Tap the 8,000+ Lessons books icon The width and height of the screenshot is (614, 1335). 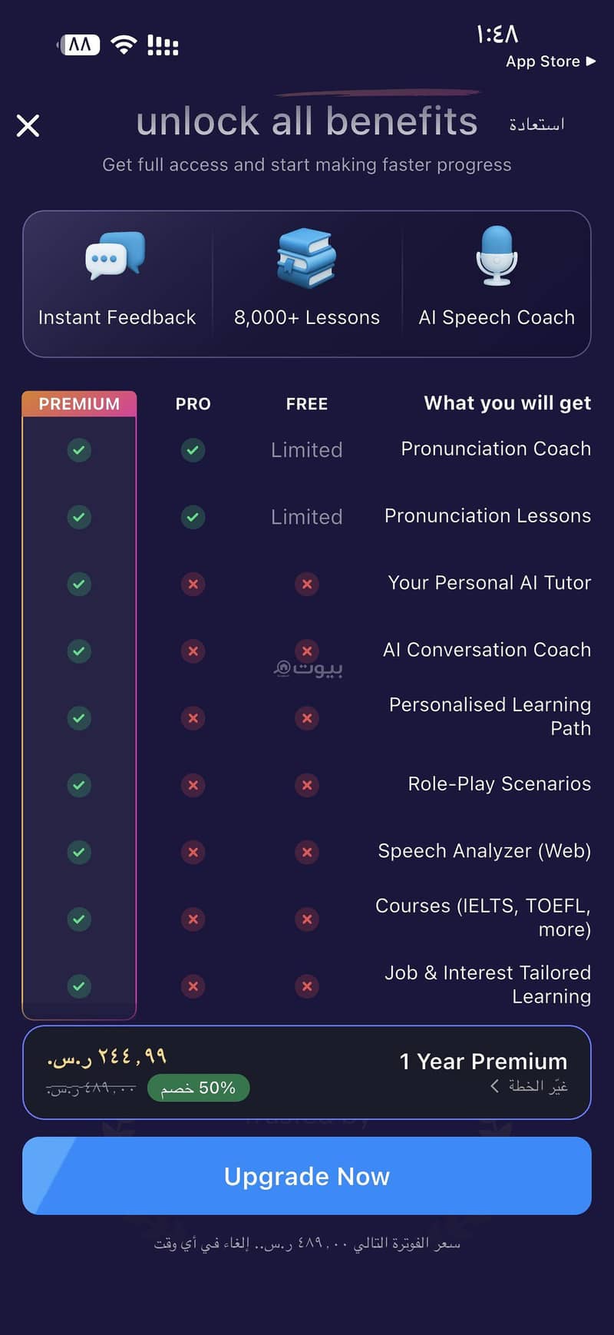coord(306,258)
